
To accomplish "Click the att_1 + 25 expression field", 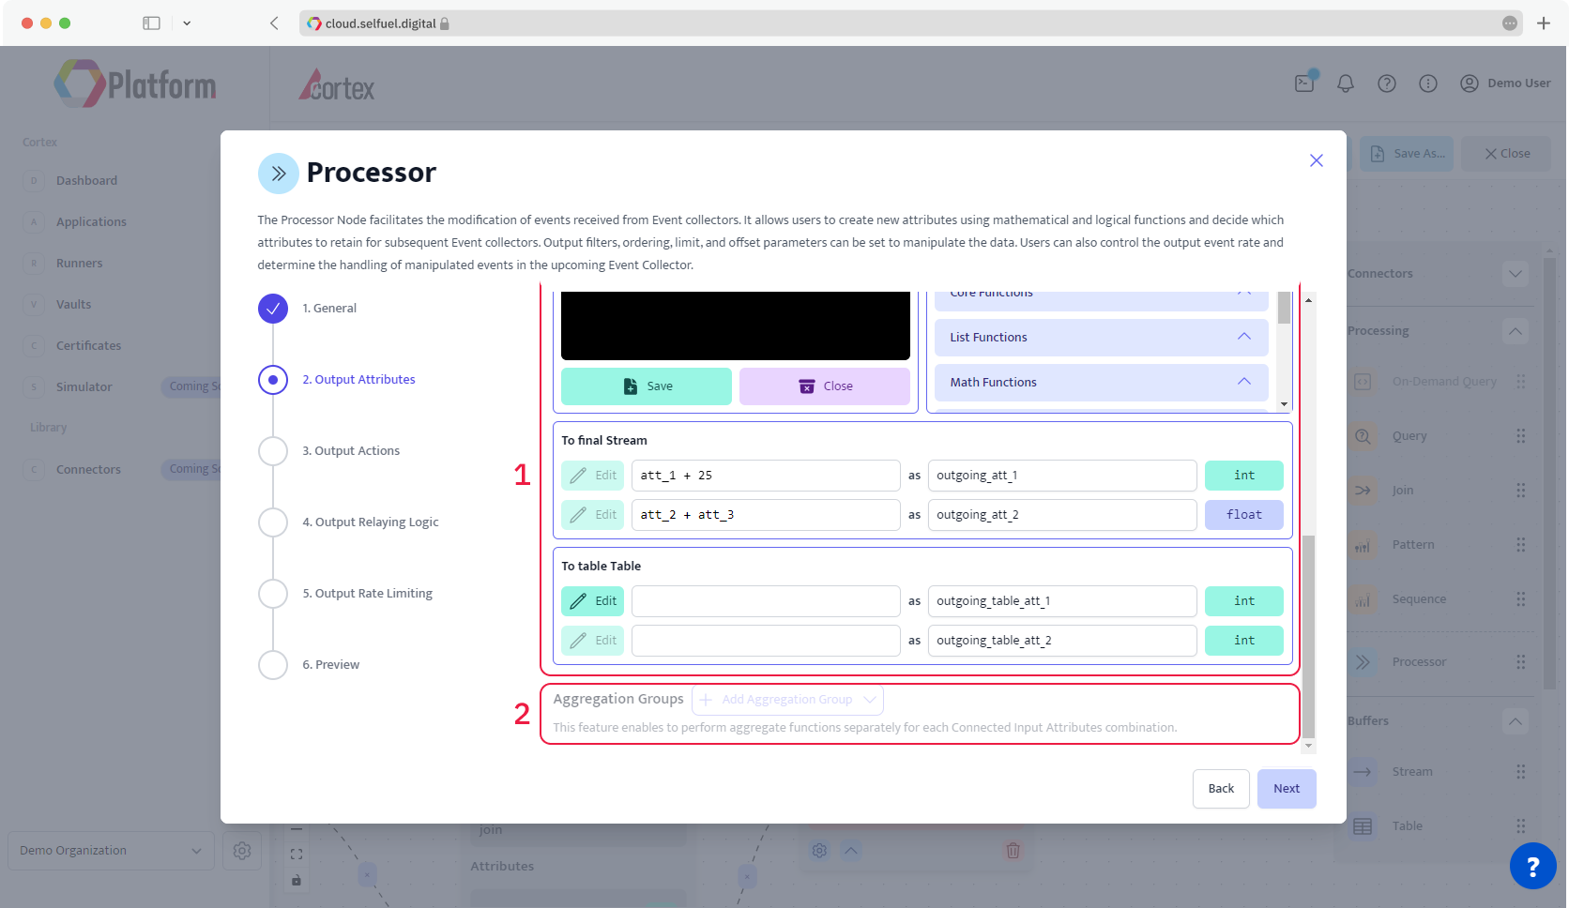I will pyautogui.click(x=766, y=476).
